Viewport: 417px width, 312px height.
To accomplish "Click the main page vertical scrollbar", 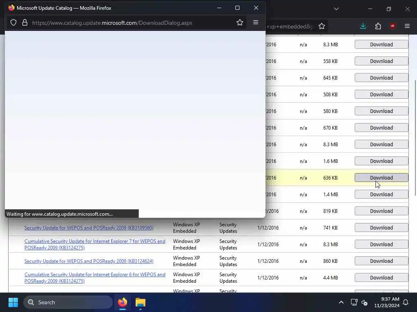I will click(x=415, y=138).
